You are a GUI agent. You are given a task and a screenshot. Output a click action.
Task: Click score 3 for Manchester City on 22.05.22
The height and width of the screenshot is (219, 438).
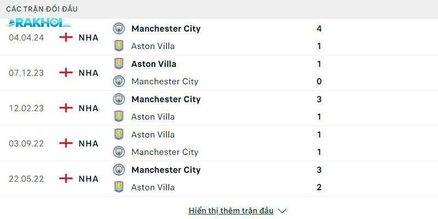click(x=319, y=170)
